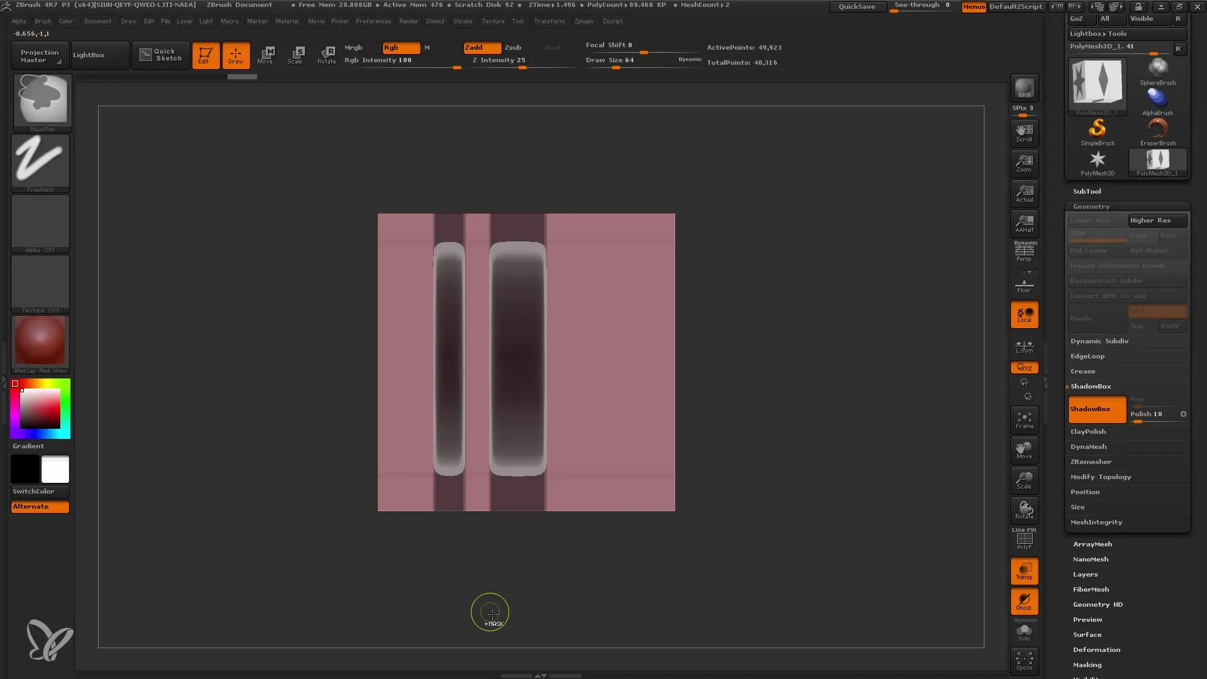This screenshot has width=1207, height=679.
Task: Click the Reconstruct Subdiv button
Action: (x=1127, y=281)
